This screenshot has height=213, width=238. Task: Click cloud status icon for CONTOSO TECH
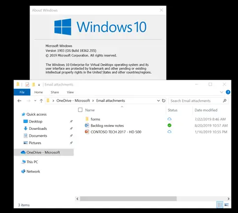pos(170,132)
